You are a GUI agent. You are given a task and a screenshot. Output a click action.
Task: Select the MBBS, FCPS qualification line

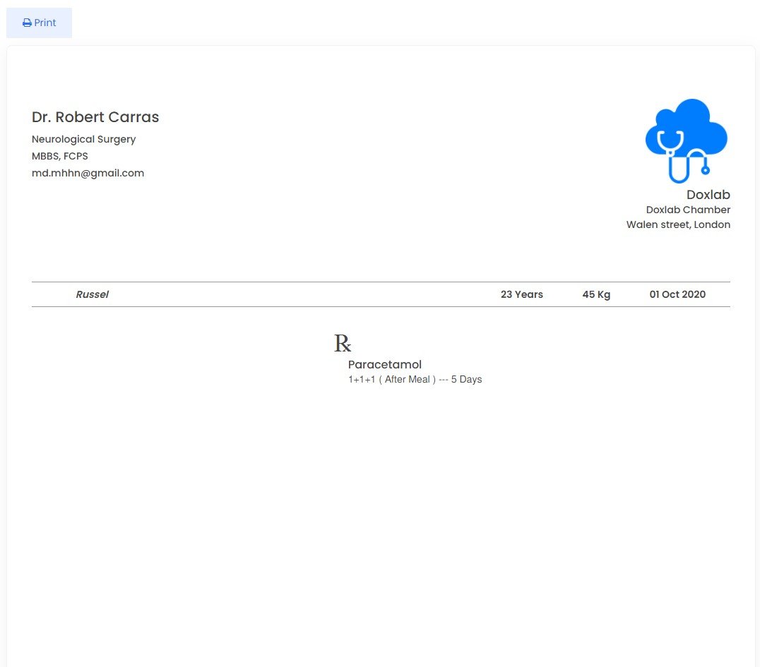click(x=60, y=156)
